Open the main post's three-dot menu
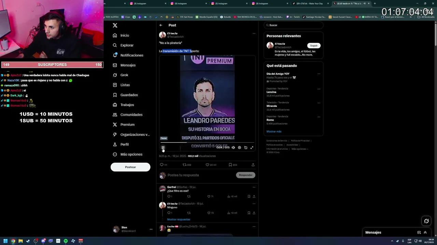The width and height of the screenshot is (437, 245). 254,33
